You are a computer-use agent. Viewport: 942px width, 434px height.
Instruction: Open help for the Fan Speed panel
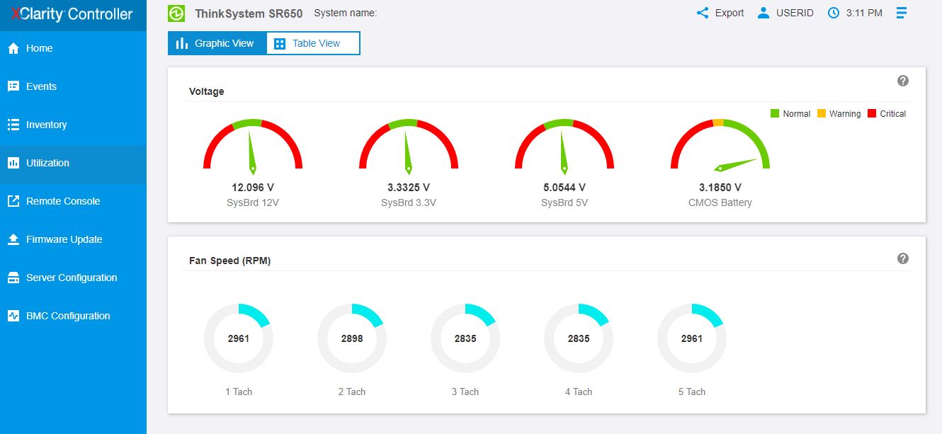tap(903, 258)
